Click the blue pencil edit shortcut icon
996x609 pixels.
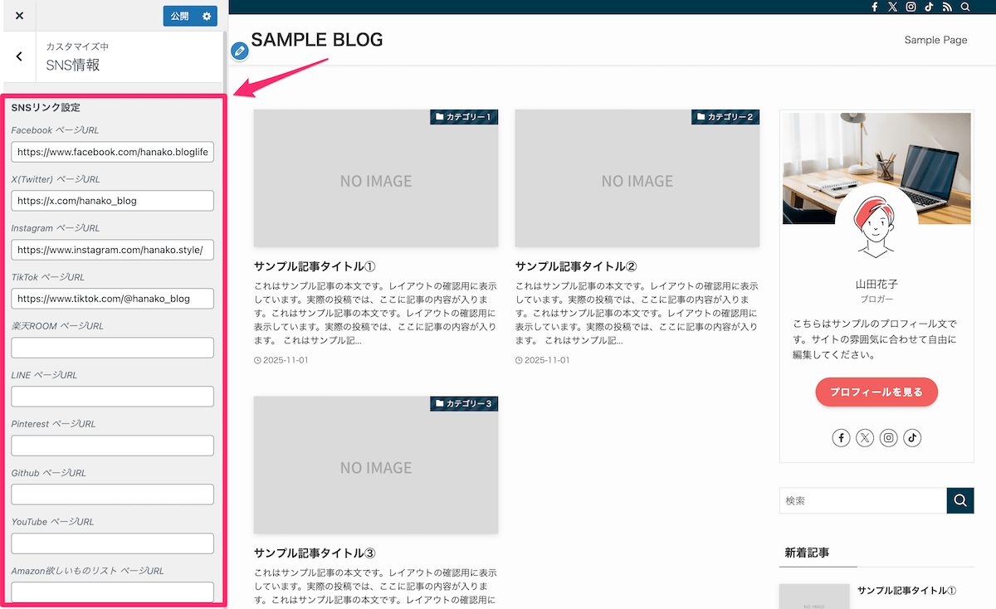pos(240,51)
